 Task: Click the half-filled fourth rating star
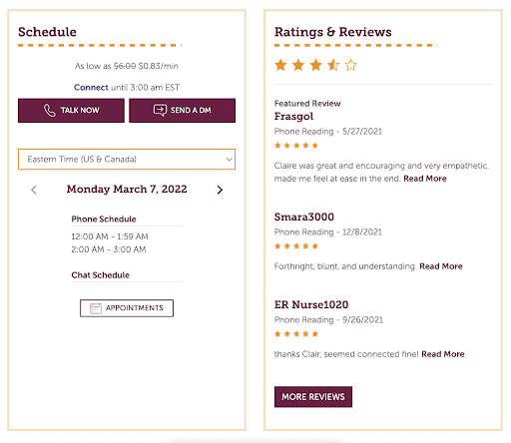pos(333,65)
